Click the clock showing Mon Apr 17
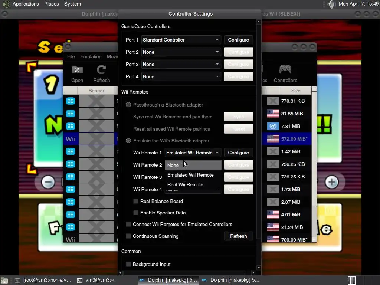This screenshot has height=285, width=380. [358, 4]
